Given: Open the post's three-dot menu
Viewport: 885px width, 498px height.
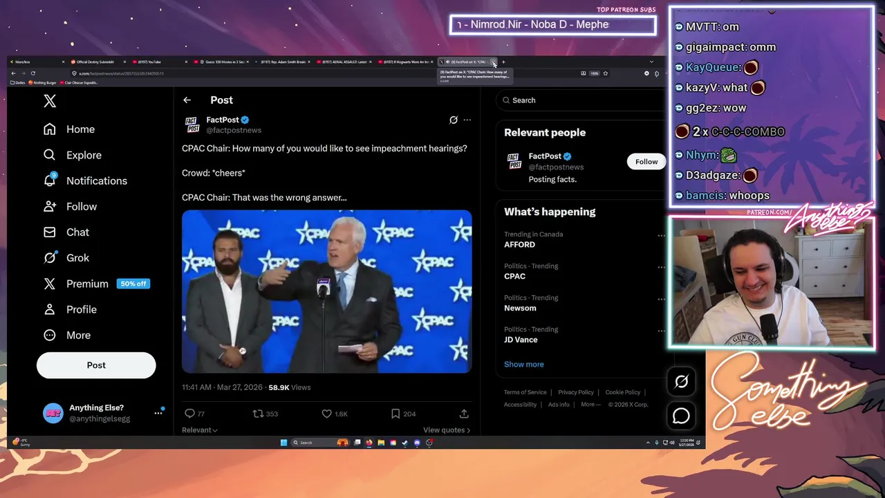Looking at the screenshot, I should (467, 120).
